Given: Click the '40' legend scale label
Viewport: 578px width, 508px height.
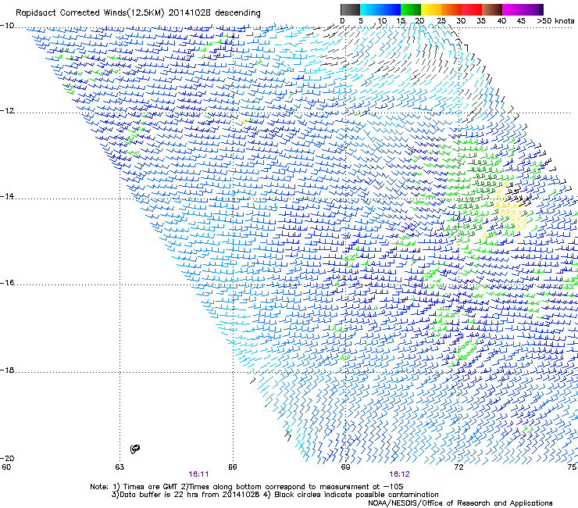Looking at the screenshot, I should pyautogui.click(x=501, y=21).
